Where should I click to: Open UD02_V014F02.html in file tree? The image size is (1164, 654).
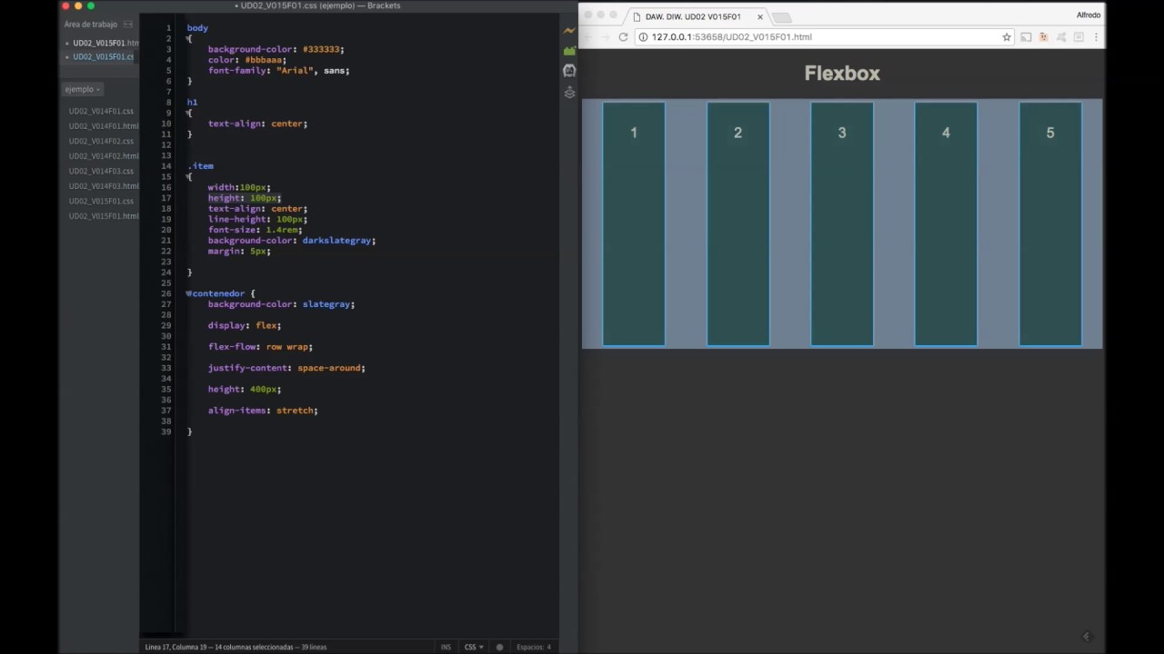pos(103,156)
